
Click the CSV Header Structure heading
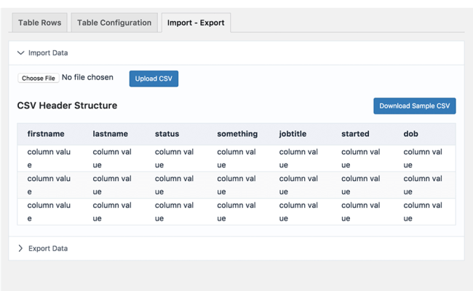click(x=67, y=105)
